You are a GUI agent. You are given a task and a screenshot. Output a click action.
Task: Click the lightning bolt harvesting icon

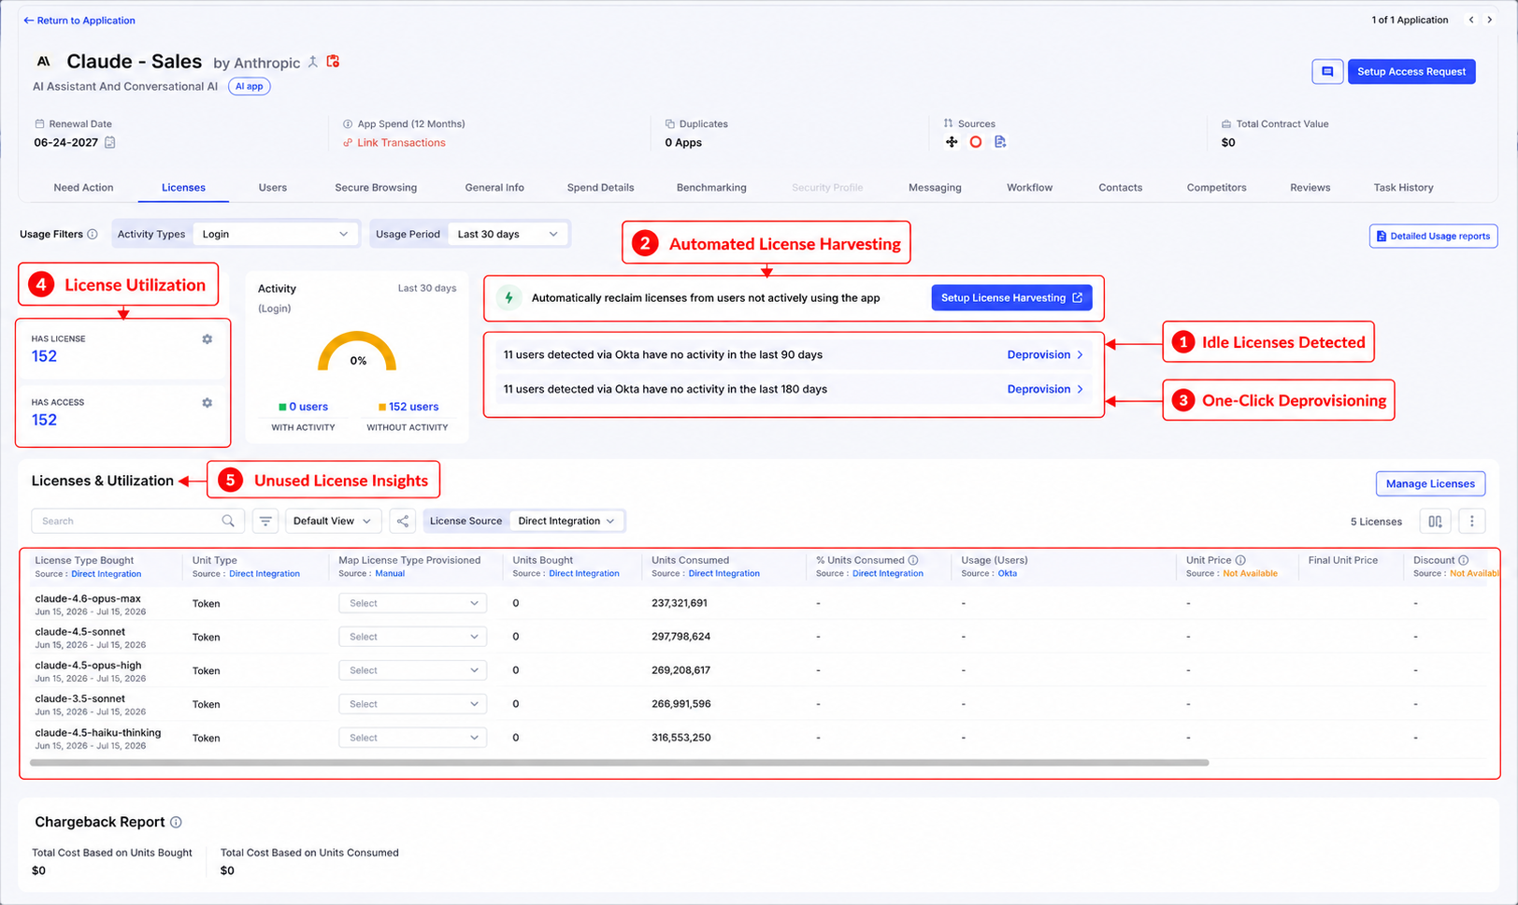(x=508, y=298)
